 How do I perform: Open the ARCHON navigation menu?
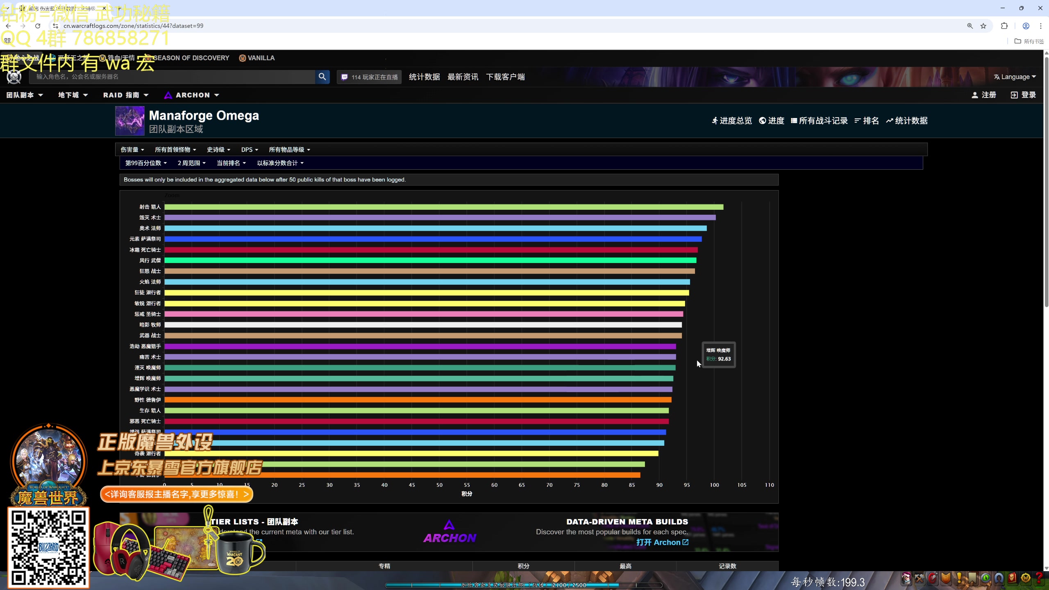point(192,95)
